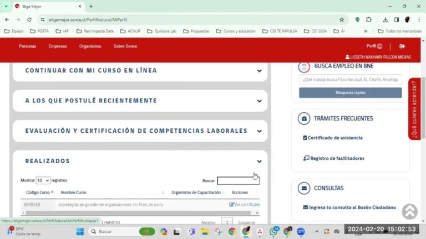426x239 pixels.
Task: Go to the Anterior page of results
Action: 209,222
